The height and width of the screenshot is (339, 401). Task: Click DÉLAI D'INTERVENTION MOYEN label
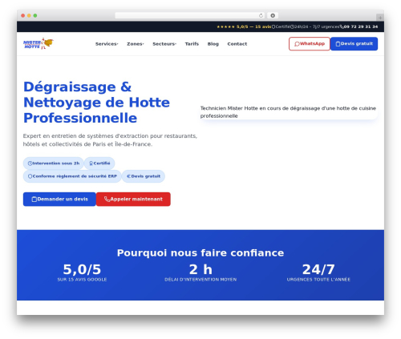coord(200,280)
